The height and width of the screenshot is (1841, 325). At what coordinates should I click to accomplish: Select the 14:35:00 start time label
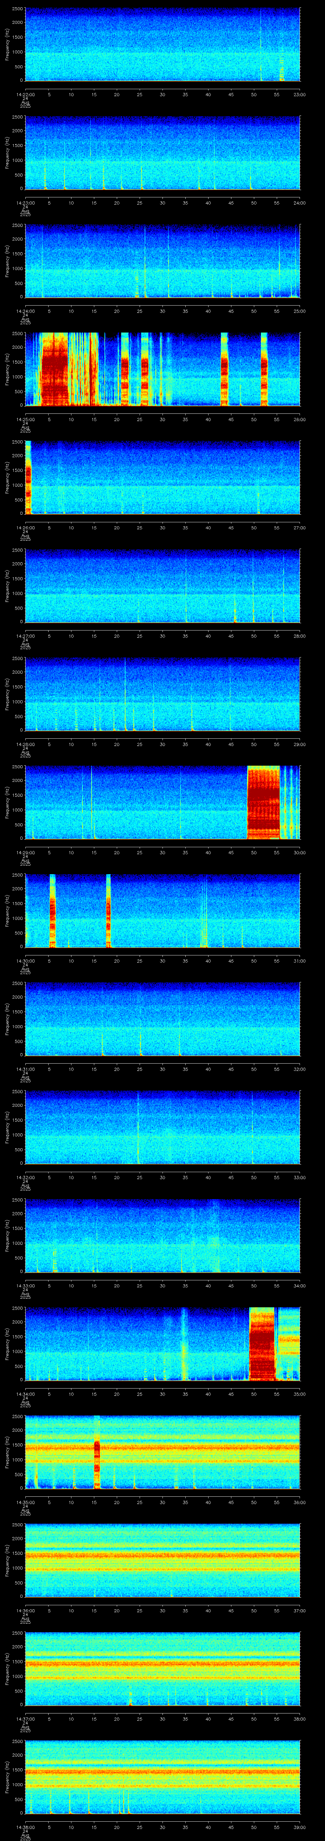pos(25,1502)
